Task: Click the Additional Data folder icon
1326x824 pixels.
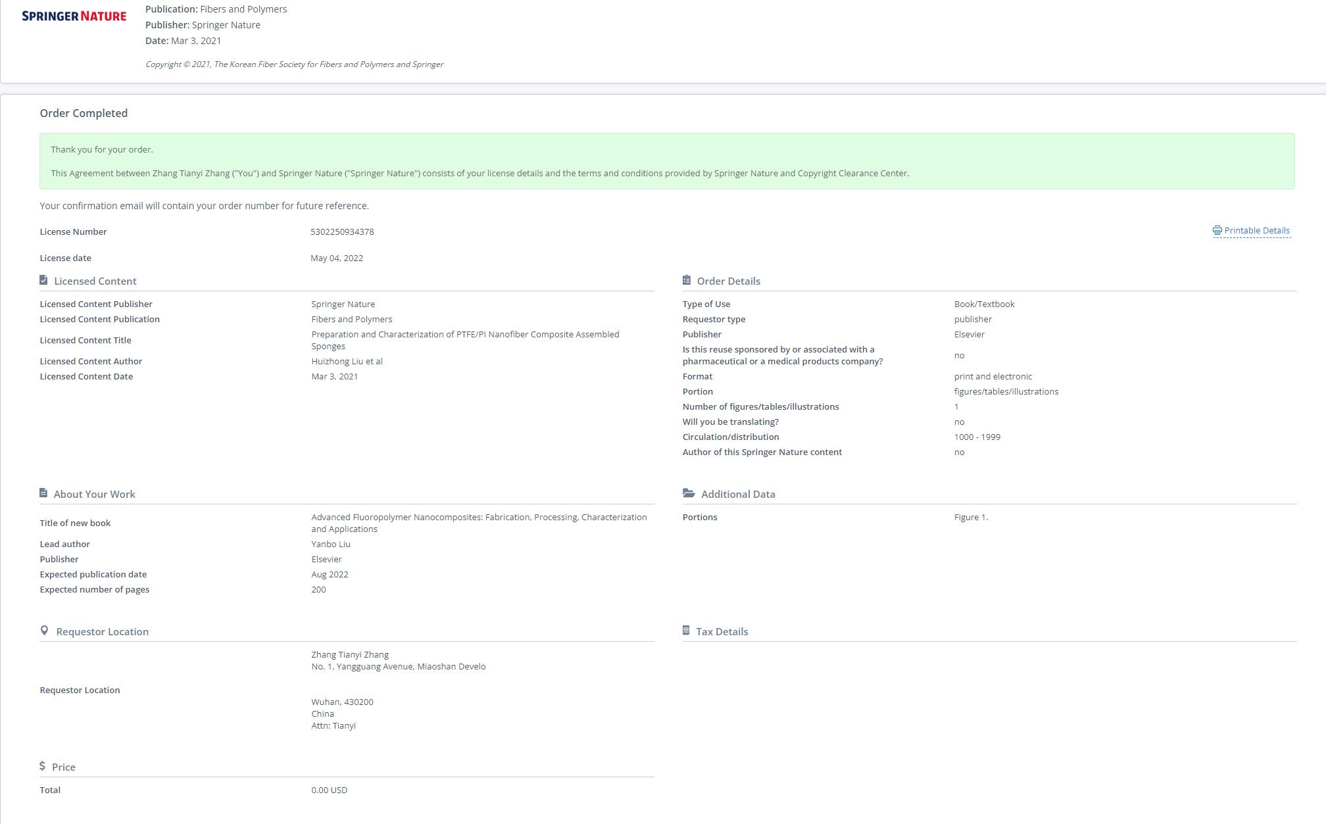Action: tap(689, 493)
